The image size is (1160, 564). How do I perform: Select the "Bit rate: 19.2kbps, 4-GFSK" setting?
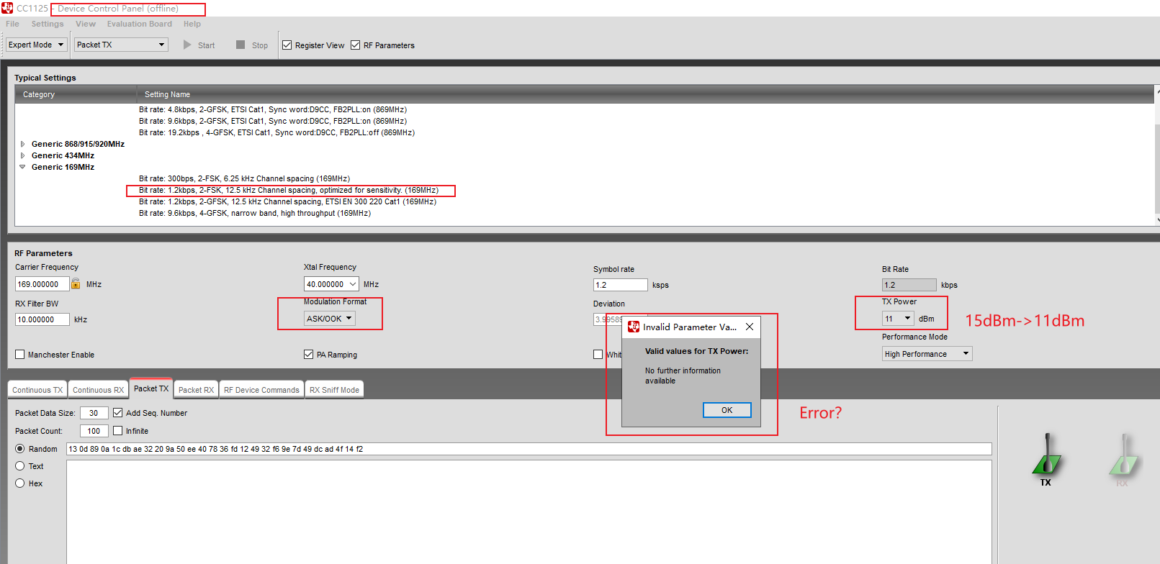(276, 132)
